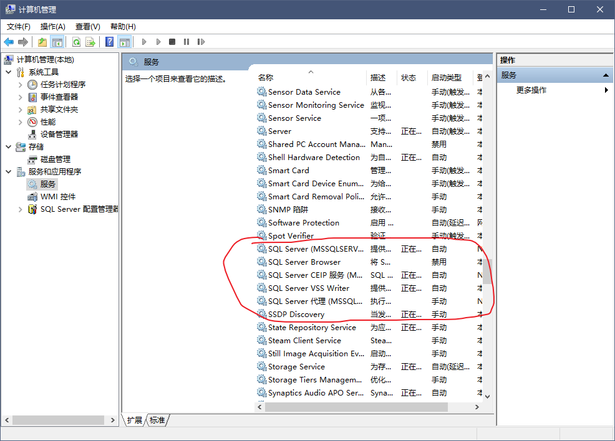
Task: Open the 查看(V) menu
Action: [x=88, y=27]
